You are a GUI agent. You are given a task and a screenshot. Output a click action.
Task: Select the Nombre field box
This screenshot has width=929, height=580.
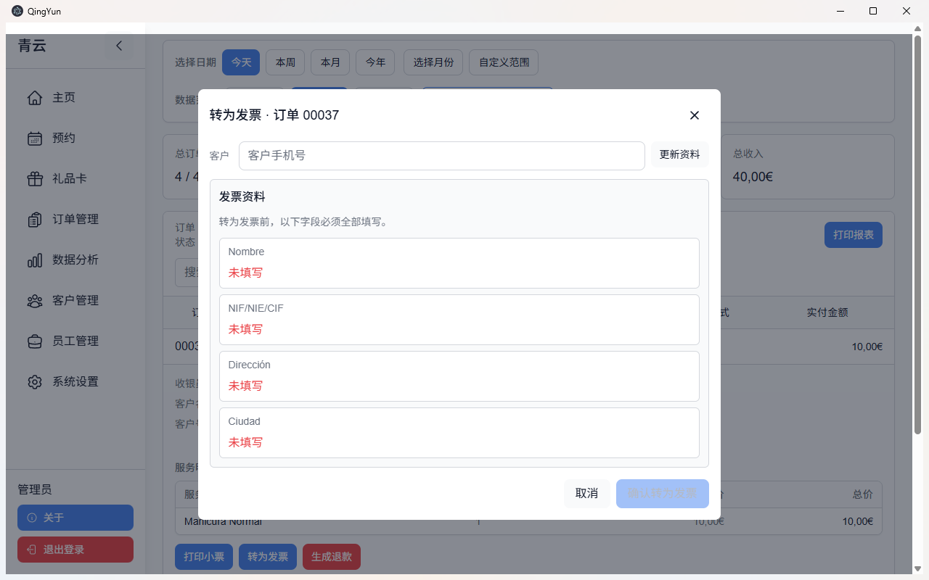click(x=459, y=263)
